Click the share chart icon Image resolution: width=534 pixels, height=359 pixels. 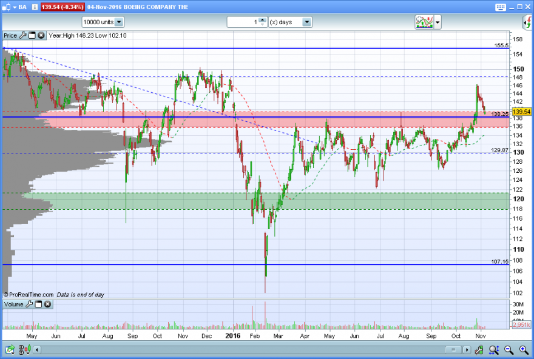coord(10,350)
